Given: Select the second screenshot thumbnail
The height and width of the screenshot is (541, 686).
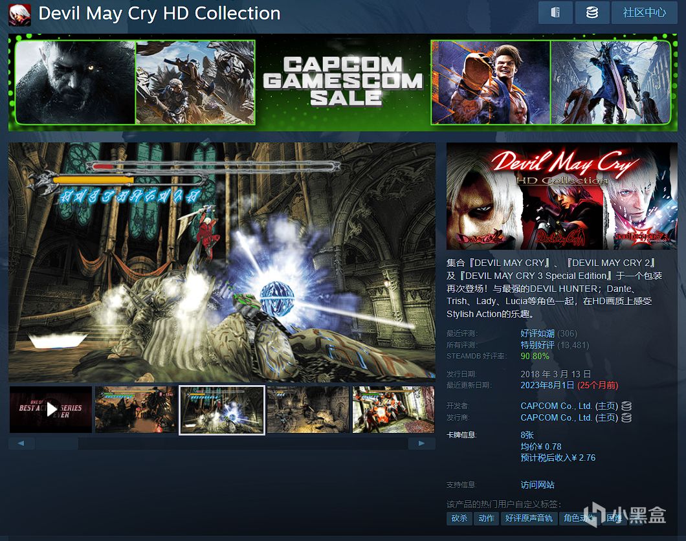Looking at the screenshot, I should click(137, 410).
